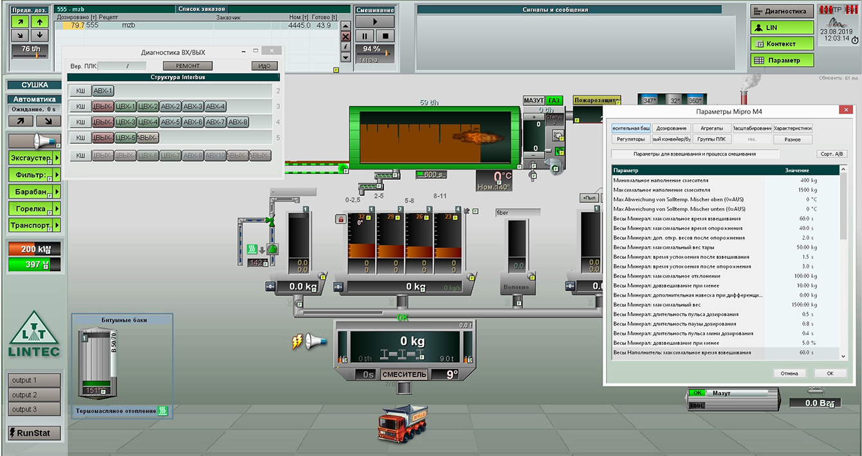Click the stopwatch icon next to the clock
Screen dimensions: 862x456
point(854,40)
